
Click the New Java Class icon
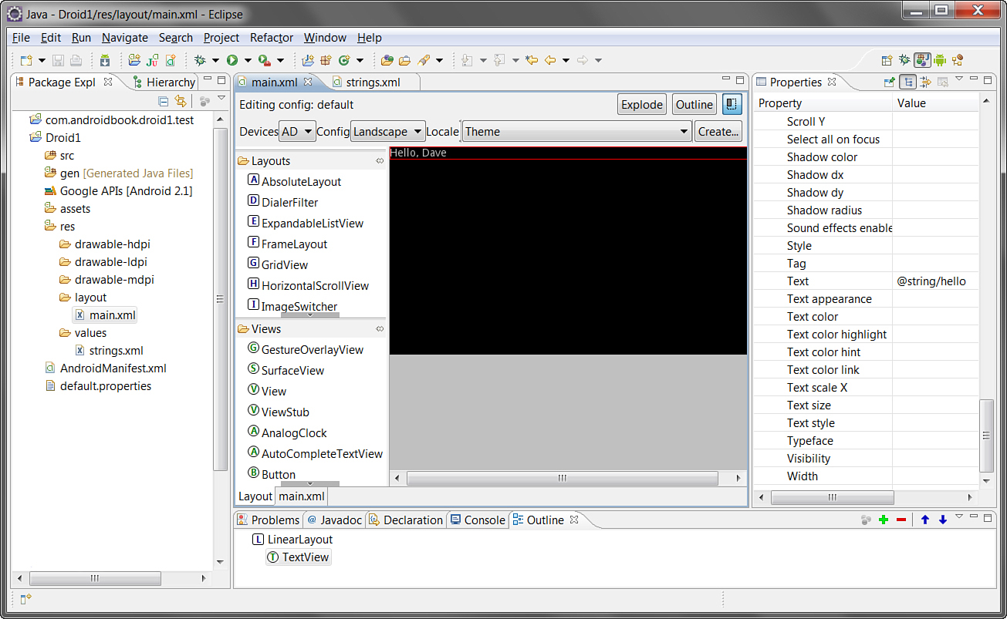tap(344, 60)
